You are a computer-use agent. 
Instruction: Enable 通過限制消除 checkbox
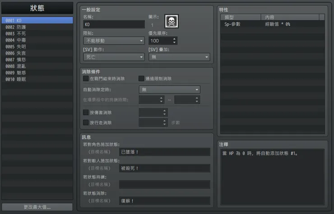click(141, 78)
